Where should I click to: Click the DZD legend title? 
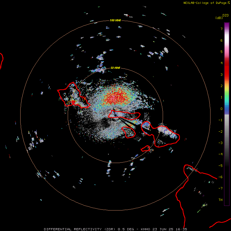[x=226, y=15]
